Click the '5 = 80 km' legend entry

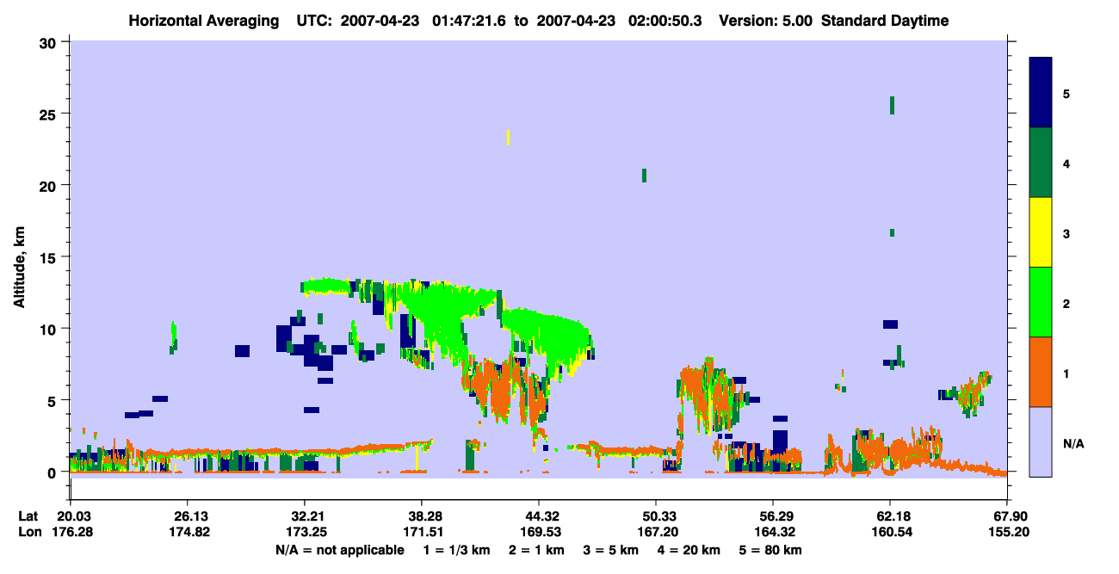tap(771, 550)
